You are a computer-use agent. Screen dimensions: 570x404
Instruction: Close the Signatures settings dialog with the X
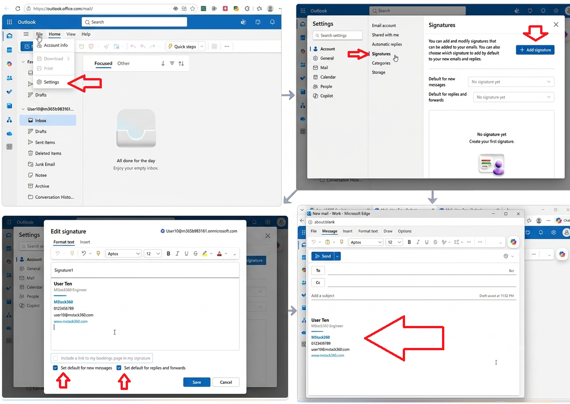556,25
